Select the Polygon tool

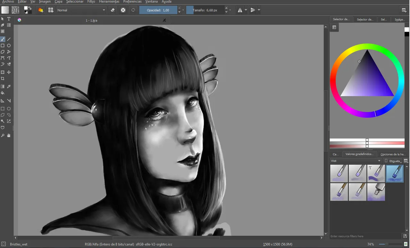coord(3,52)
